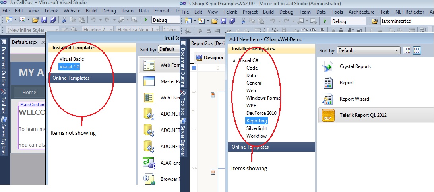Click Home link on the Default.aspx page
Image resolution: width=434 pixels, height=192 pixels.
tap(29, 92)
